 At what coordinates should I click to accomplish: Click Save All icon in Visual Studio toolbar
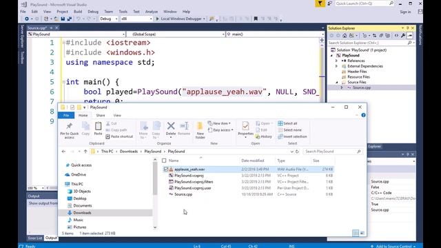[69, 19]
